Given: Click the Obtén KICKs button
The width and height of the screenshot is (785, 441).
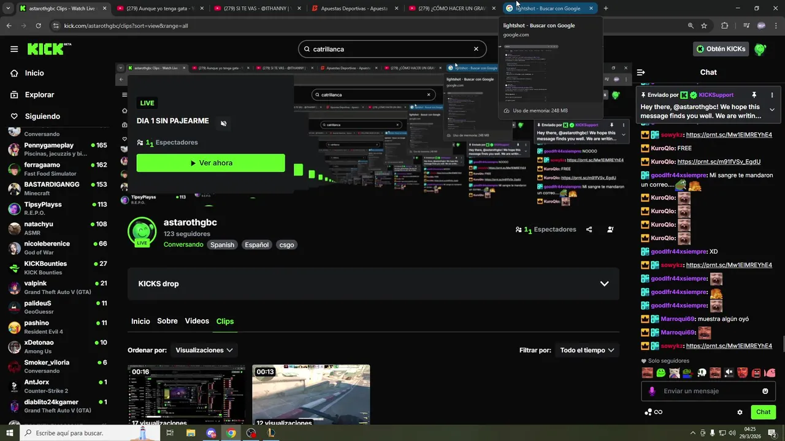Looking at the screenshot, I should (x=721, y=49).
